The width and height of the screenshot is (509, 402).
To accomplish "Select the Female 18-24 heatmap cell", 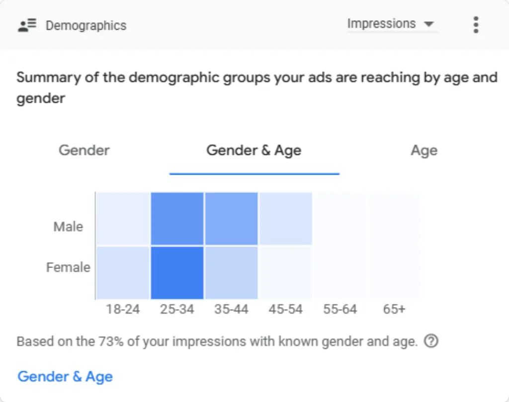I will [123, 273].
